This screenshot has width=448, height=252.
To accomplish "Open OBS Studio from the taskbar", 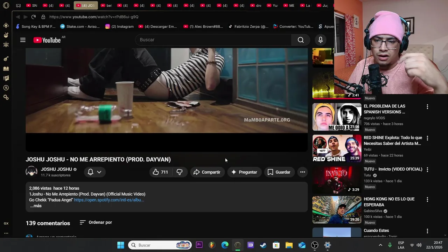I will tap(315, 245).
